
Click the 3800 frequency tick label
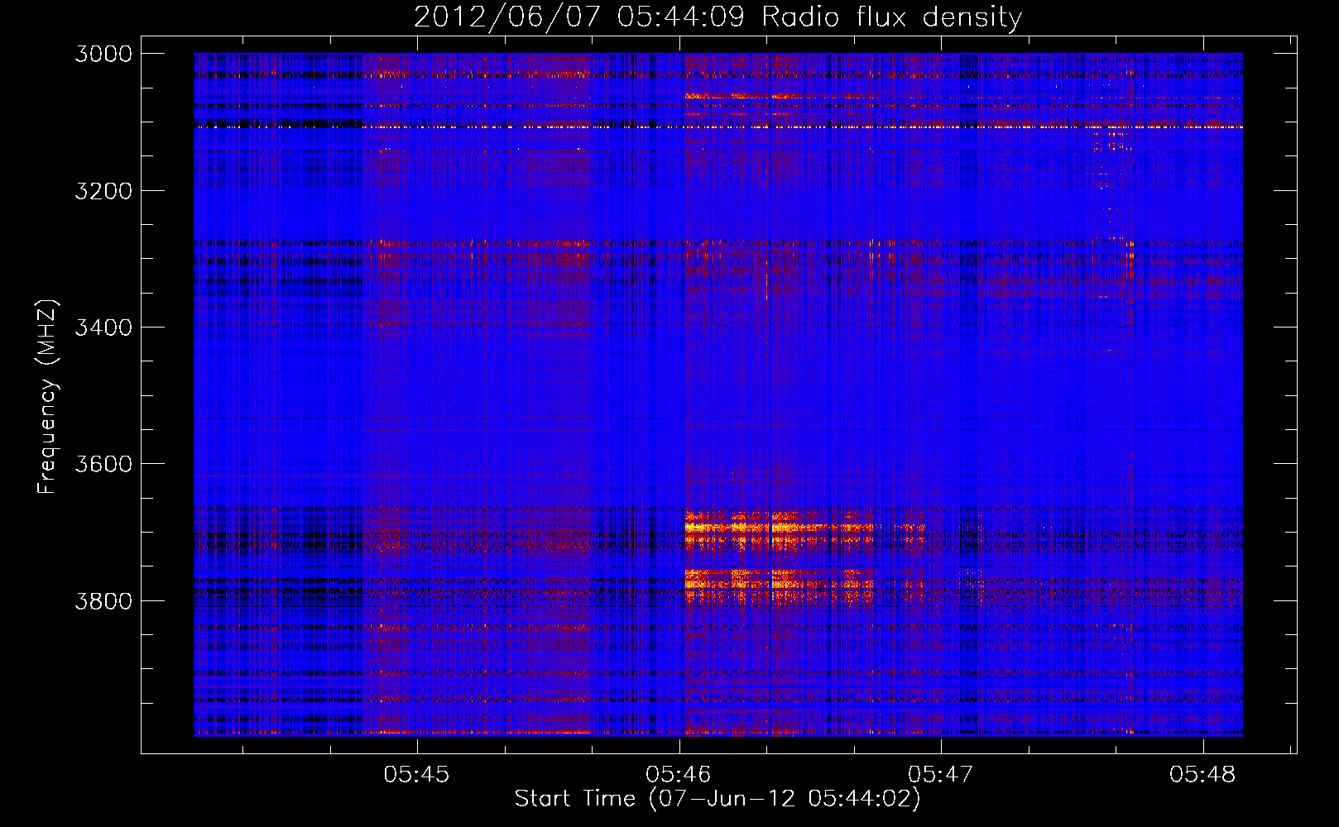point(103,600)
